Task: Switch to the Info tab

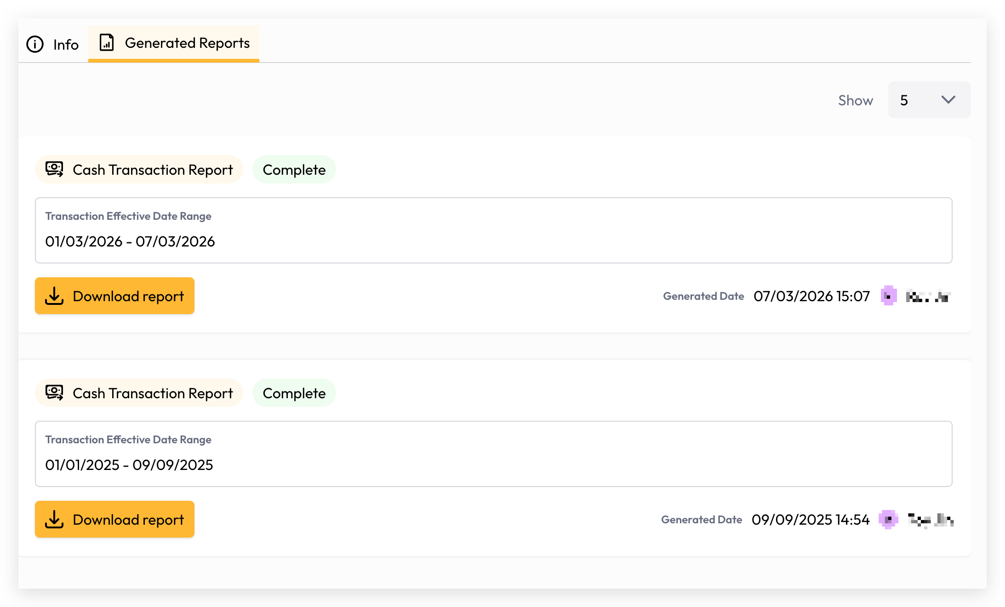Action: point(52,44)
